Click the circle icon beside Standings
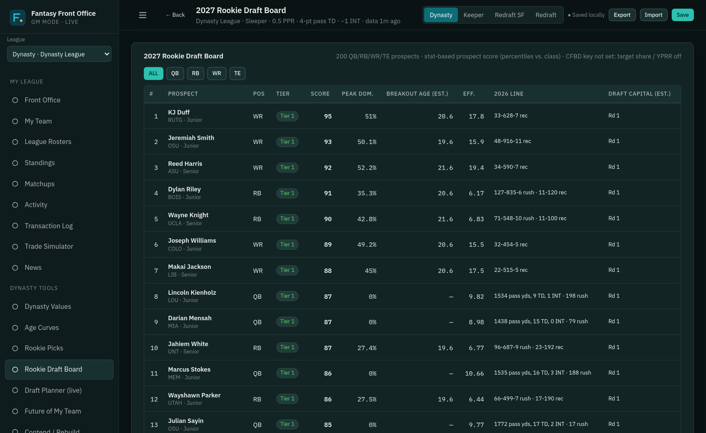This screenshot has width=706, height=433. tap(15, 163)
